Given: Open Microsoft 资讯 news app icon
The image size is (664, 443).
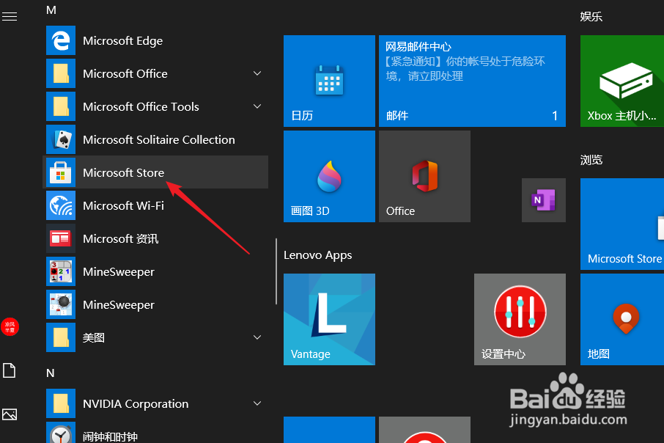Looking at the screenshot, I should point(61,238).
